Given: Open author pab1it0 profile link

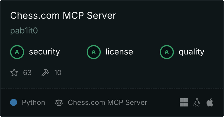Looking at the screenshot, I should click(24, 31).
